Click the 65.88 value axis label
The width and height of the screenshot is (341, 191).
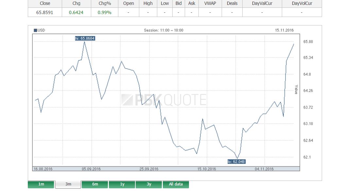click(308, 42)
